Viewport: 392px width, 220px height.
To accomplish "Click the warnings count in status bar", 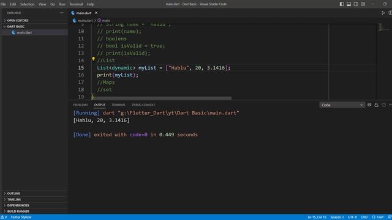I will click(4, 218).
